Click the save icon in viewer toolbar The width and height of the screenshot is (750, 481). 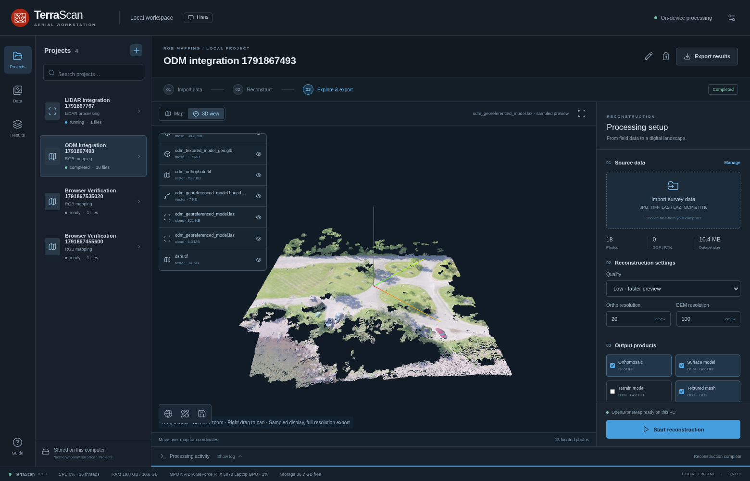tap(202, 414)
